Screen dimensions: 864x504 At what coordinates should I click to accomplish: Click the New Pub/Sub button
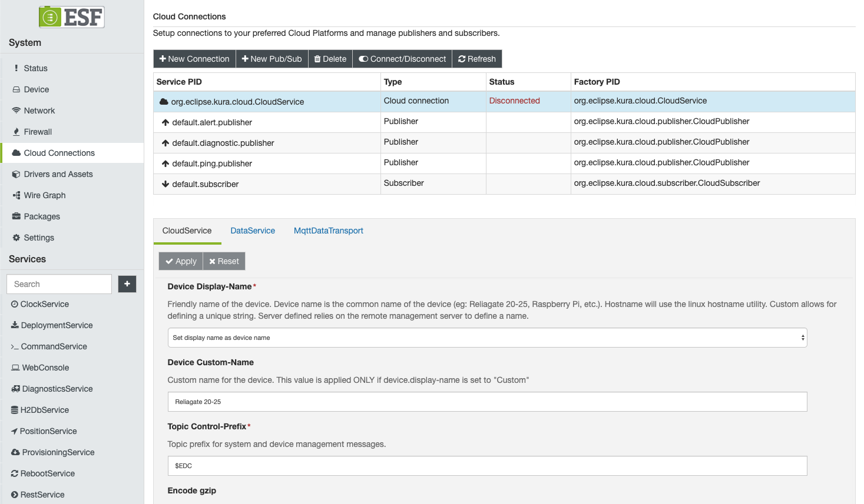(x=272, y=59)
